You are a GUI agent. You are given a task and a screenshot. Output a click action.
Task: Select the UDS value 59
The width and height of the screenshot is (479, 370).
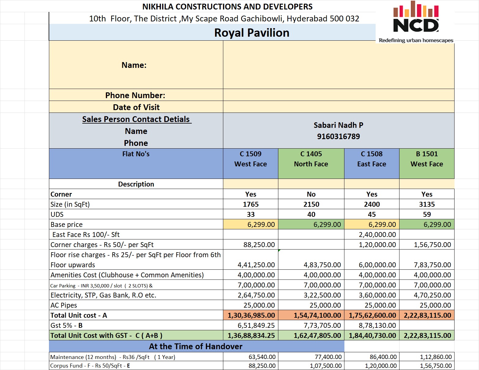click(427, 214)
